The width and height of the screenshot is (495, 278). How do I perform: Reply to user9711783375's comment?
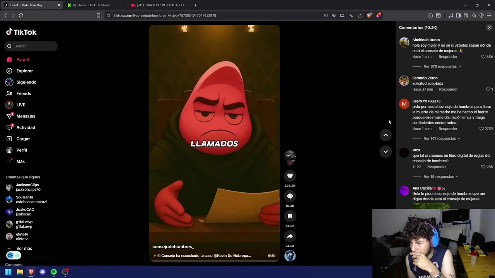(x=448, y=129)
